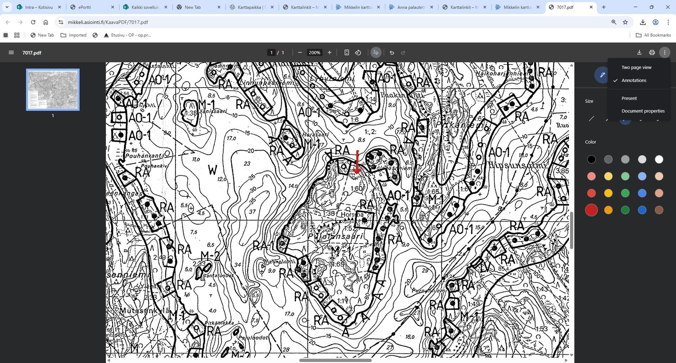Undo the last annotation stroke

(392, 52)
